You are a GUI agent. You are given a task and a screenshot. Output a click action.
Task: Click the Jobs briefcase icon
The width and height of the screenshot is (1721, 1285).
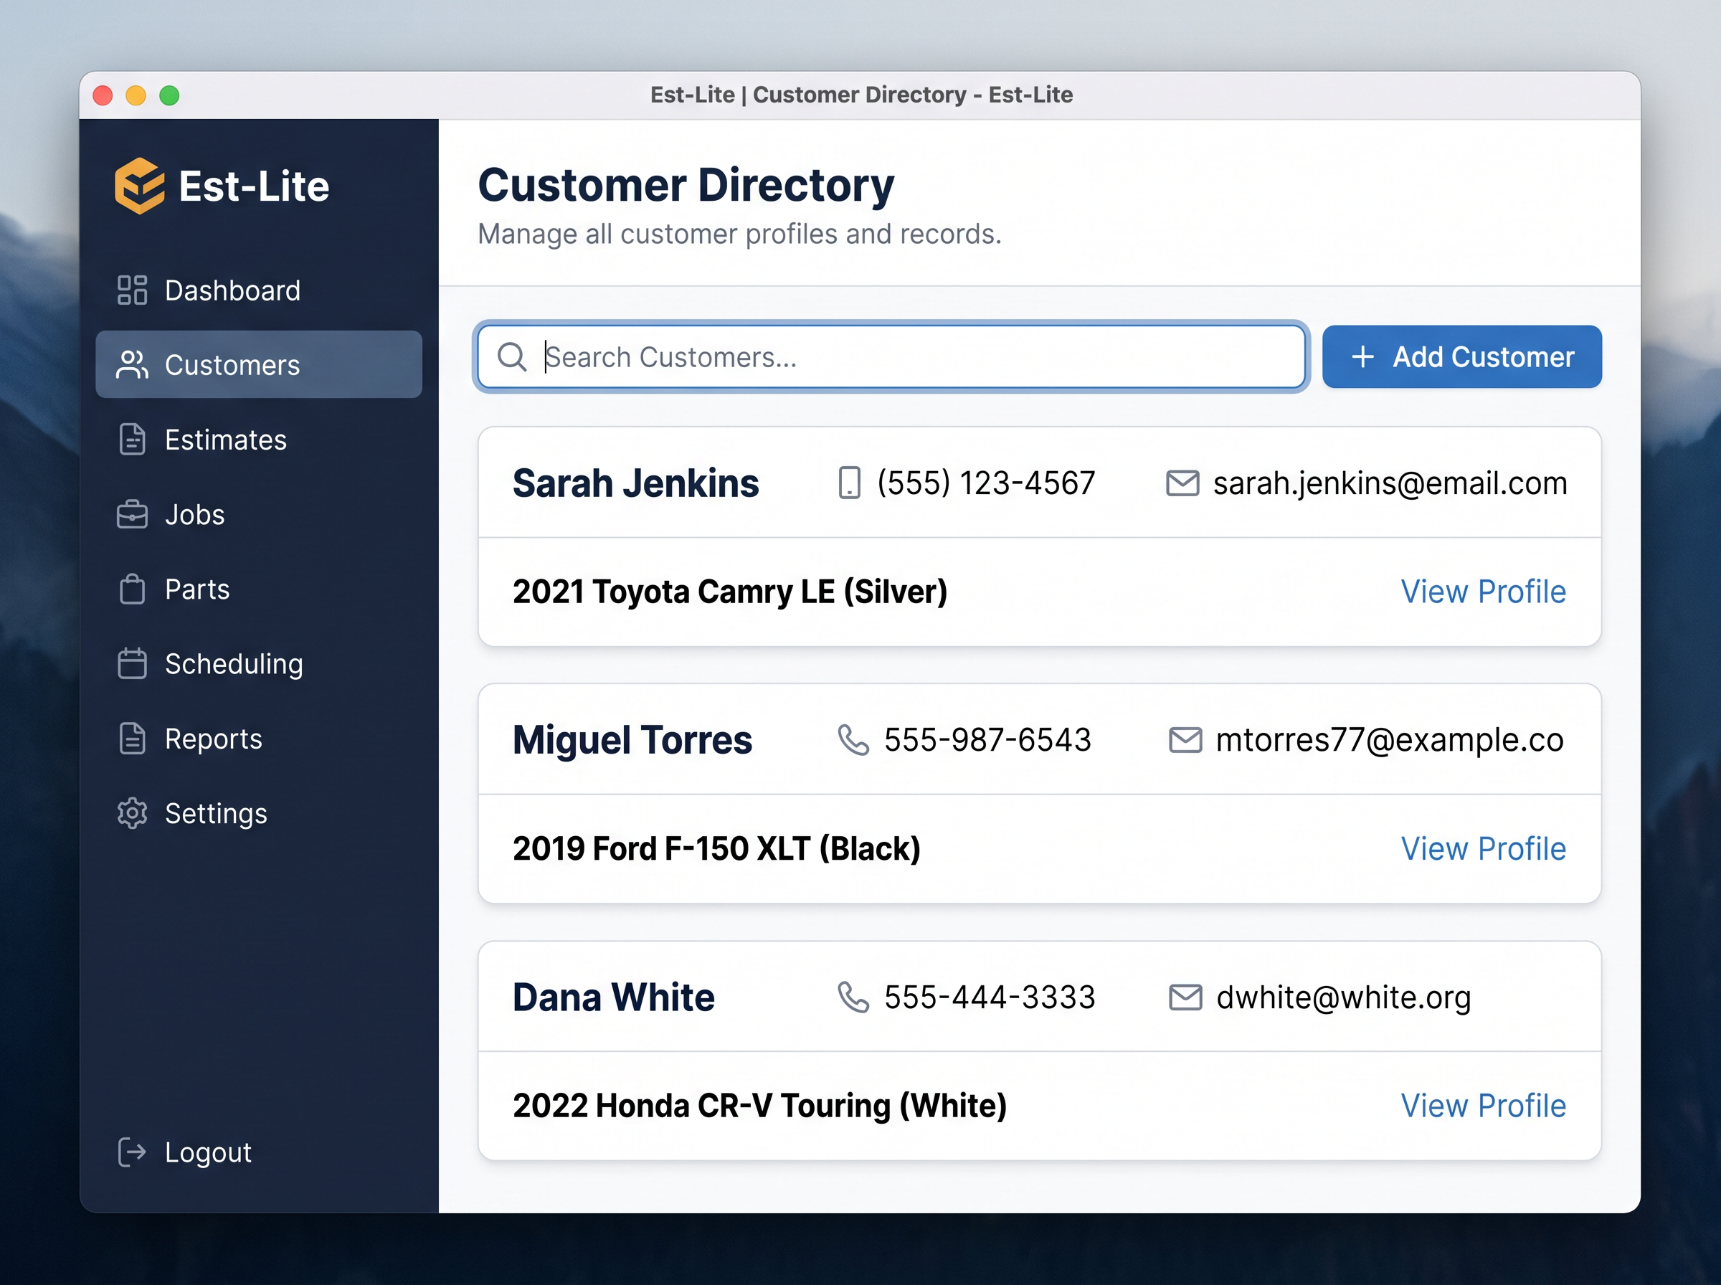pyautogui.click(x=132, y=514)
